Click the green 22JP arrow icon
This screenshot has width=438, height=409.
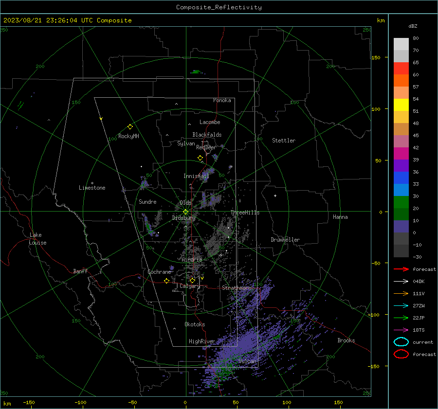pos(401,318)
